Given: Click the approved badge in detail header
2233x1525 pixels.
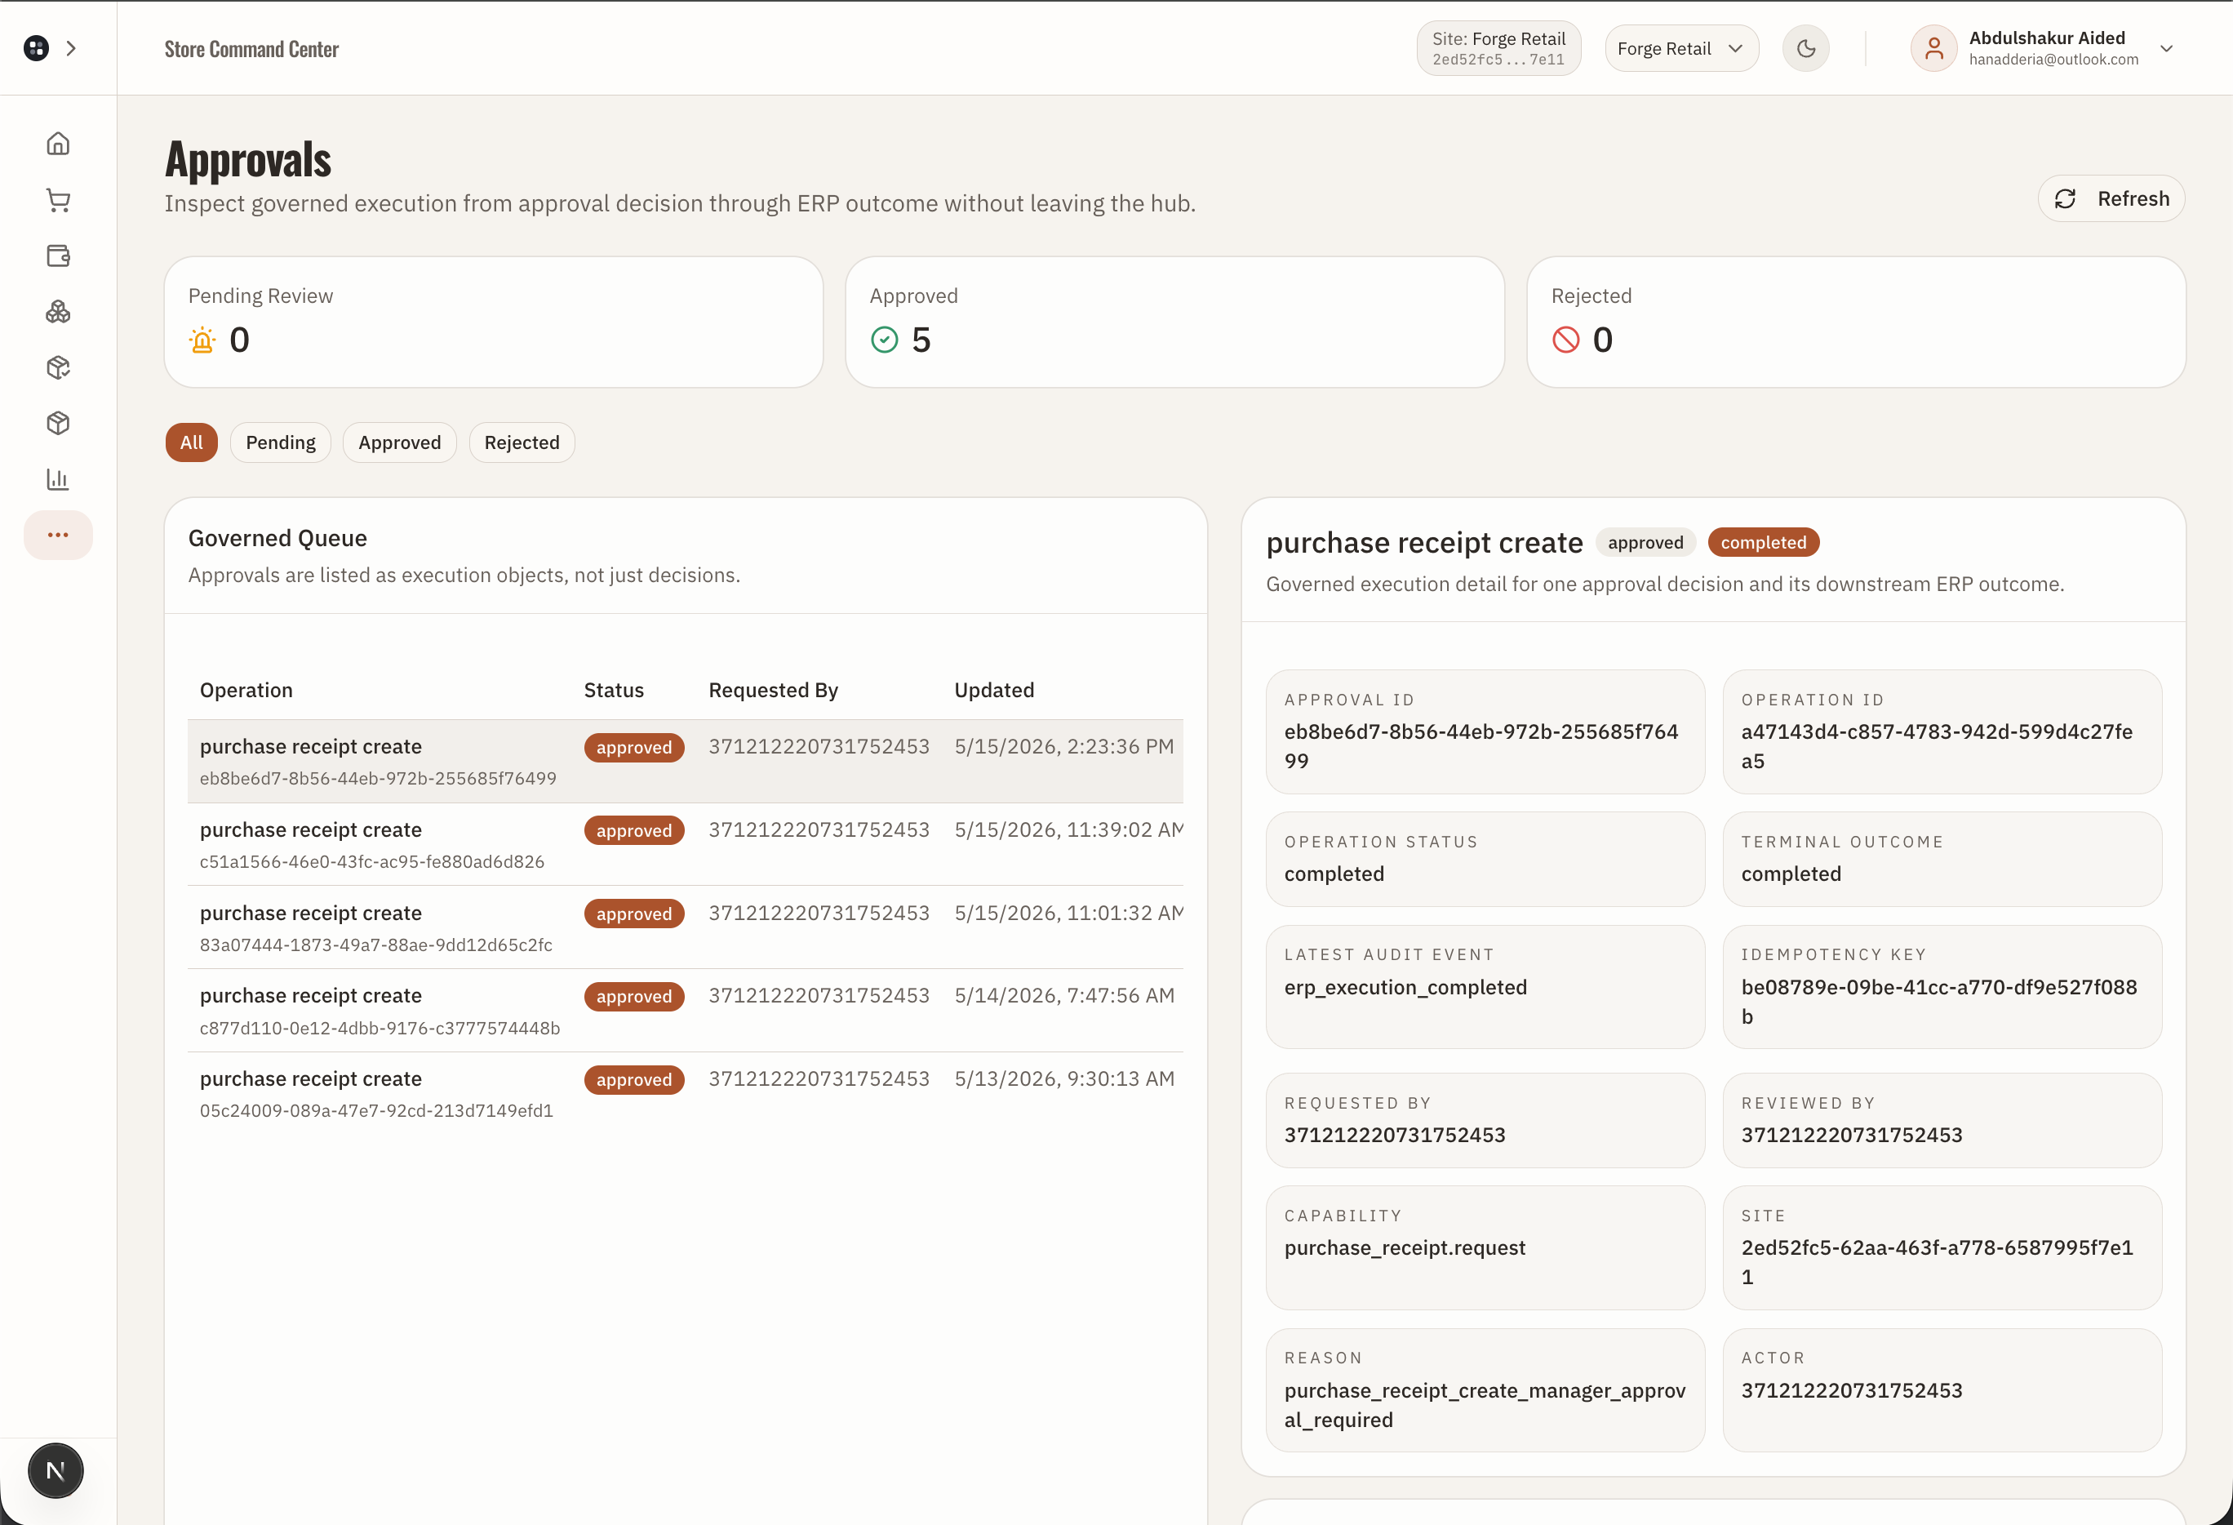Looking at the screenshot, I should pyautogui.click(x=1645, y=542).
